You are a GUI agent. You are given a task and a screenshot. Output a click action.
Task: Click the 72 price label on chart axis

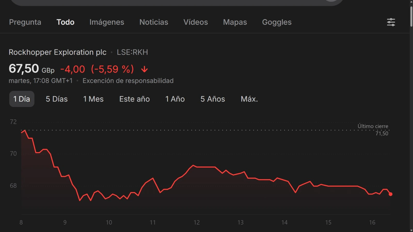(x=13, y=122)
